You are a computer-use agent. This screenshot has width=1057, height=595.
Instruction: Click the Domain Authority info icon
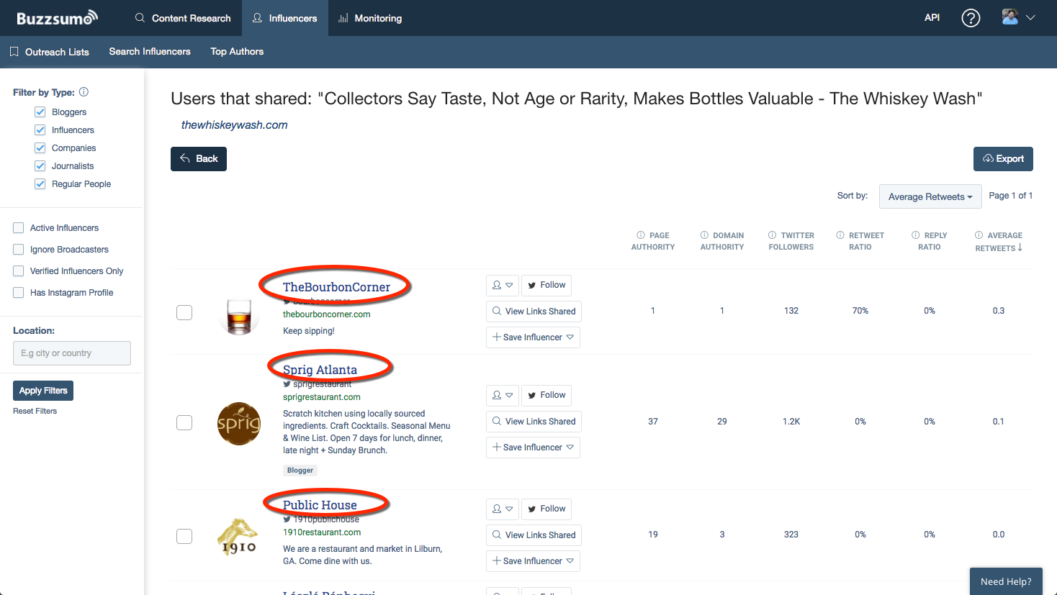click(x=704, y=235)
